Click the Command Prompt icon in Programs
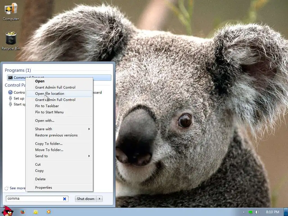 (x=10, y=78)
